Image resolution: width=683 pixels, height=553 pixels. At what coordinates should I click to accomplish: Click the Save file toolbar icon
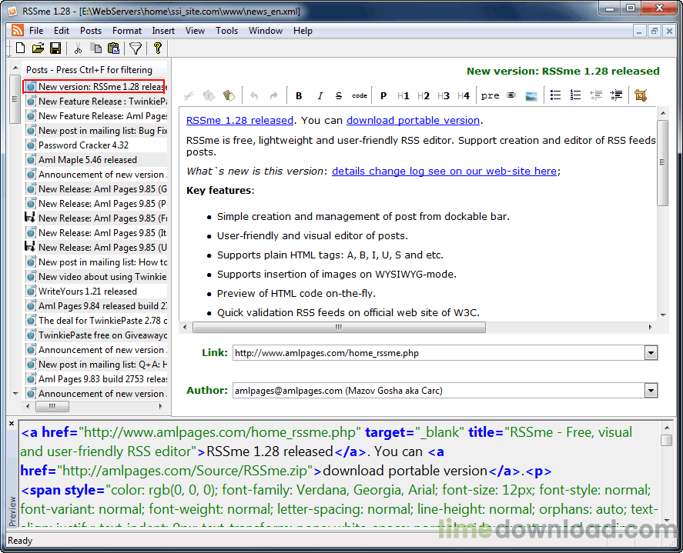click(55, 48)
